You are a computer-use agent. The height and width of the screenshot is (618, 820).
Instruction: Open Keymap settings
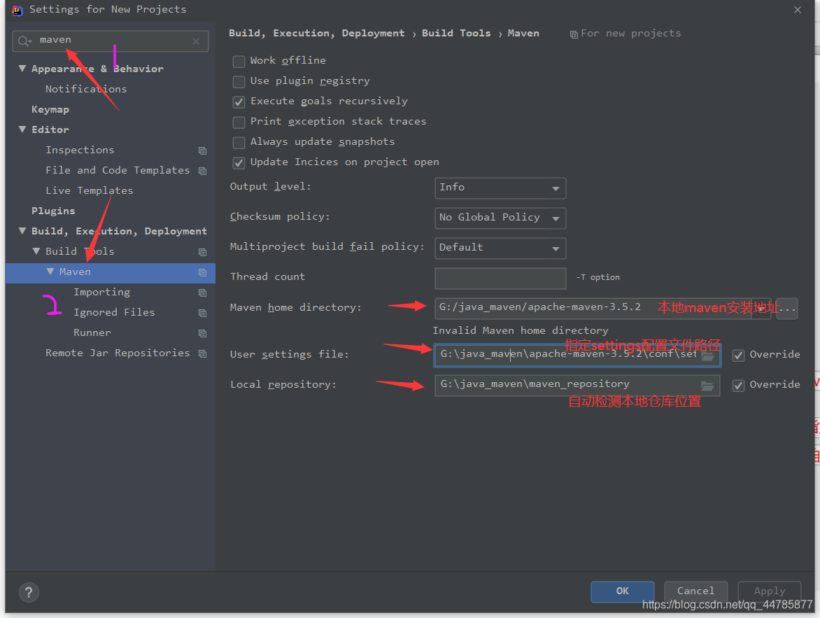50,109
